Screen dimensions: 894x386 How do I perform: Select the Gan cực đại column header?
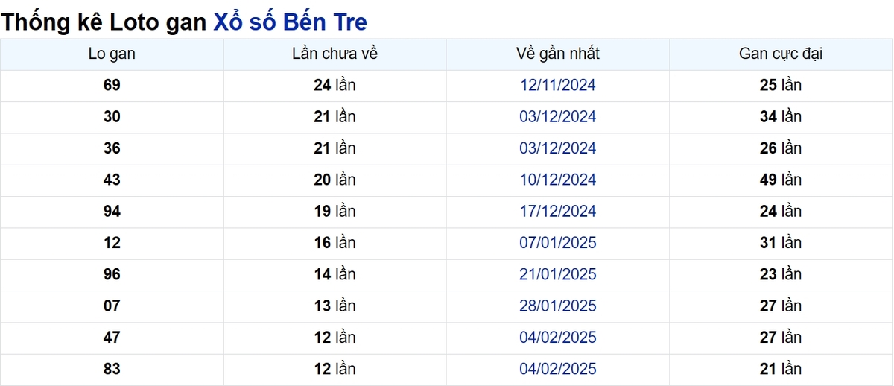(x=781, y=54)
